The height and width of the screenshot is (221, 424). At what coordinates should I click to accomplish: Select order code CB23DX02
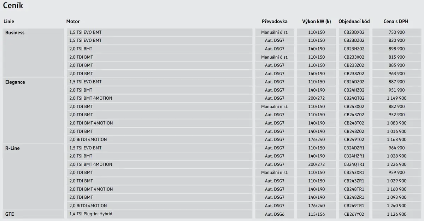tap(354, 32)
